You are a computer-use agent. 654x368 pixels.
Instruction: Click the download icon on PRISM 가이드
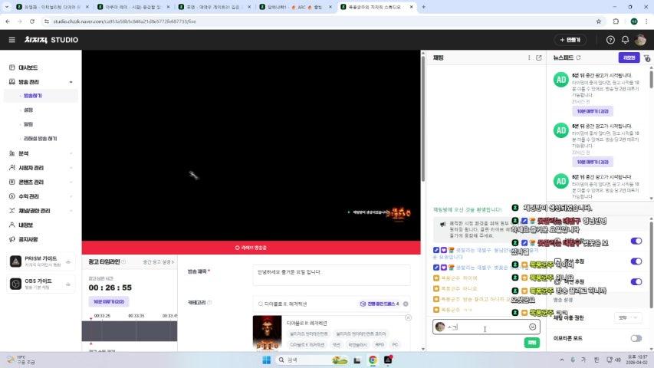[x=68, y=261]
